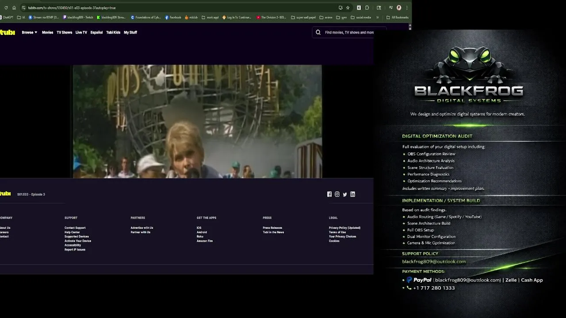Image resolution: width=566 pixels, height=318 pixels.
Task: Open super wall papel bookmarks folder
Action: coord(303,17)
